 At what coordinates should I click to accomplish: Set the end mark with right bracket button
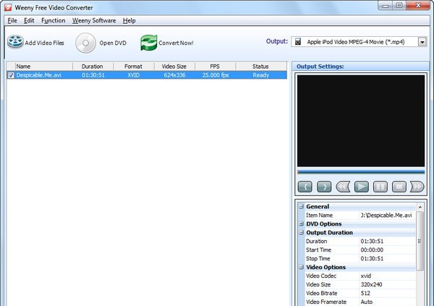click(x=324, y=187)
